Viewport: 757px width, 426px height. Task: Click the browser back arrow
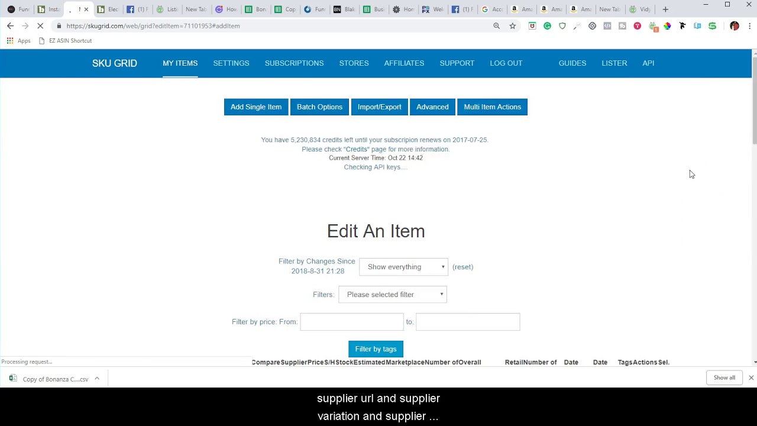[10, 26]
